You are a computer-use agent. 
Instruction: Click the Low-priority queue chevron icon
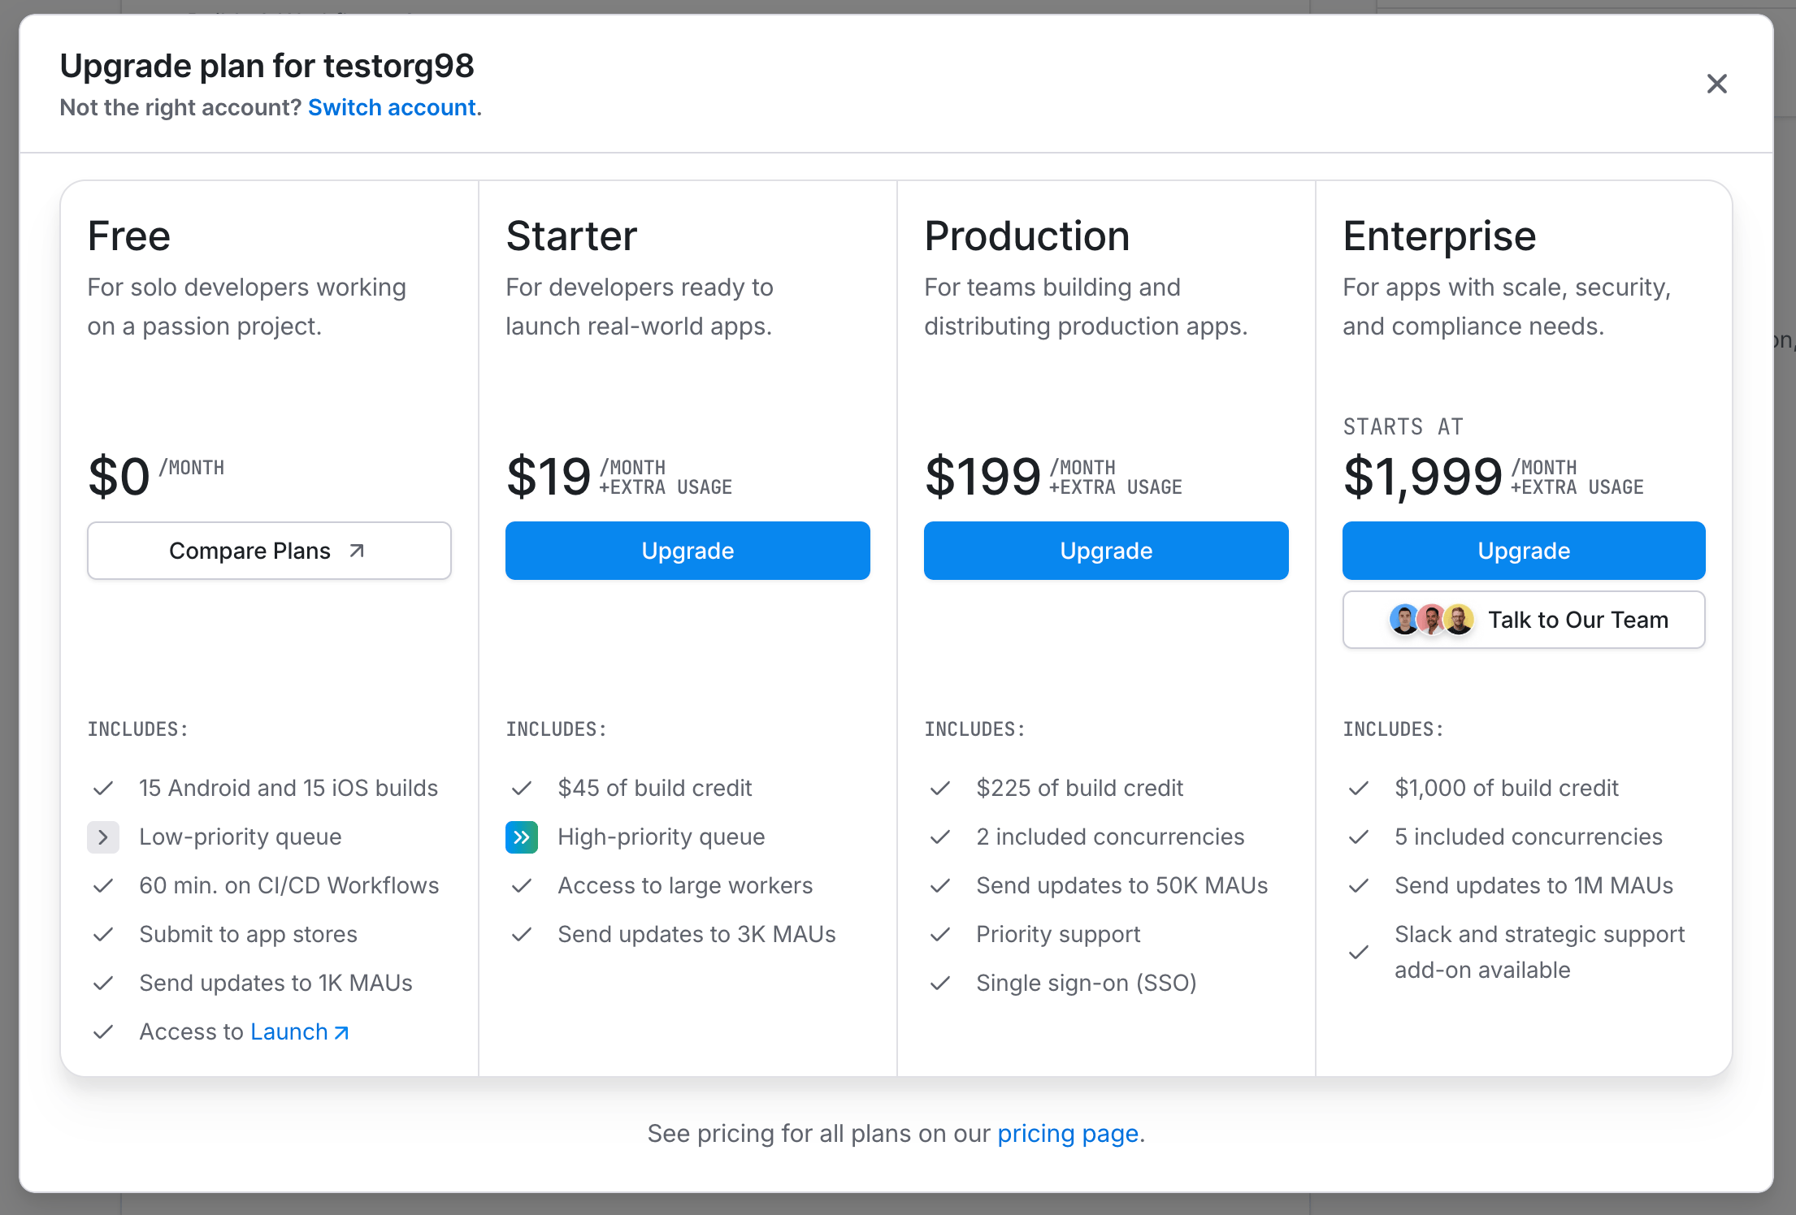point(103,837)
